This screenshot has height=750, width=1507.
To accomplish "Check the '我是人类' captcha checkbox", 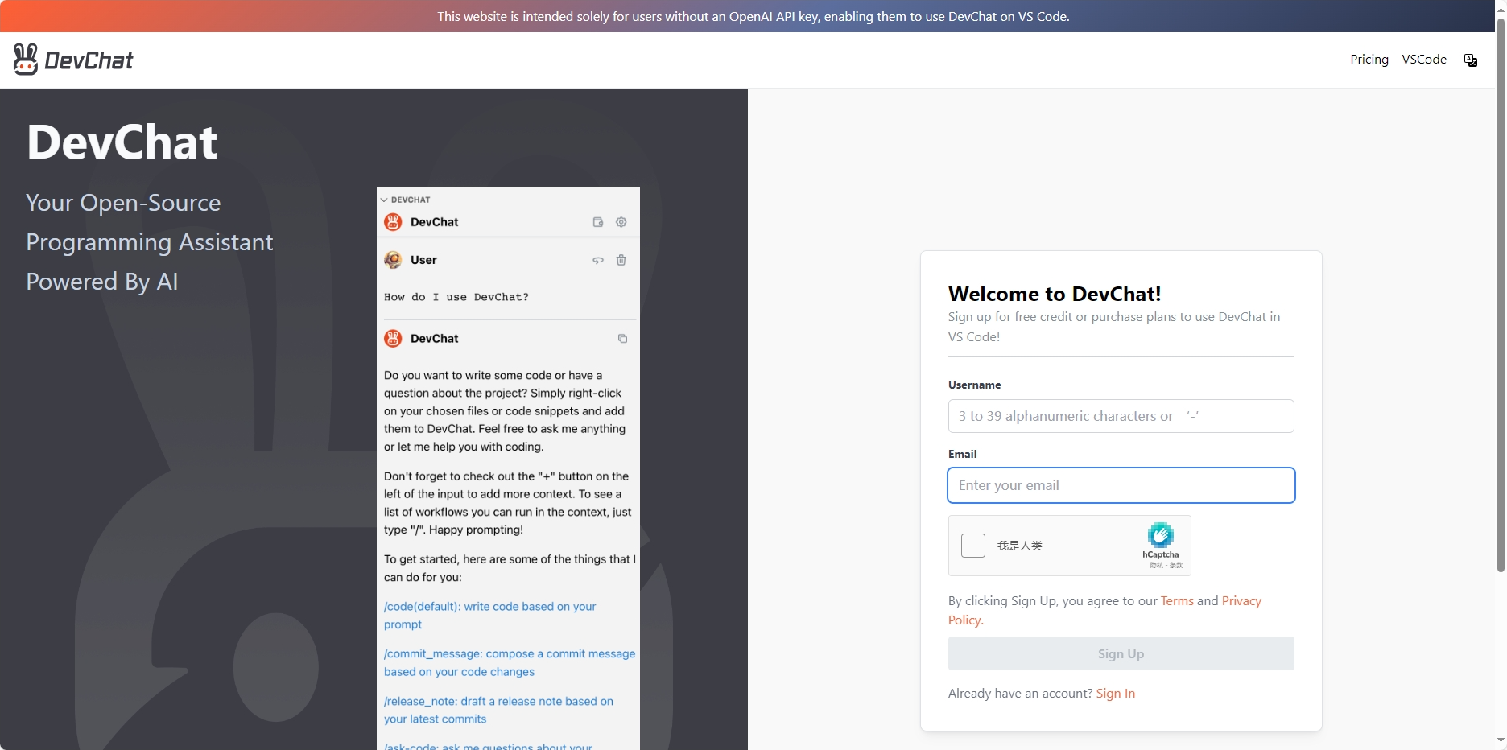I will pyautogui.click(x=972, y=546).
